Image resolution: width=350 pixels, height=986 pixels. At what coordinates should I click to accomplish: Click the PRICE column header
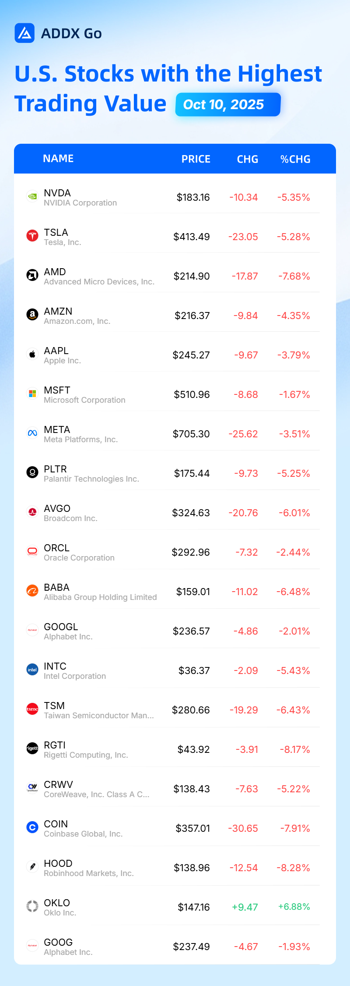tap(196, 159)
